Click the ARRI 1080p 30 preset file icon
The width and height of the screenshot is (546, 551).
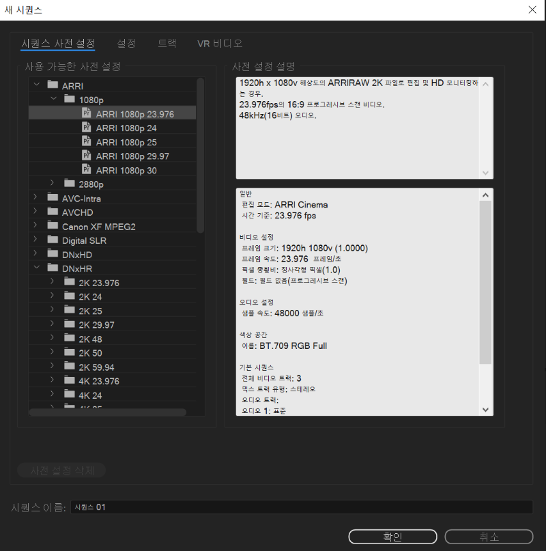pyautogui.click(x=87, y=169)
